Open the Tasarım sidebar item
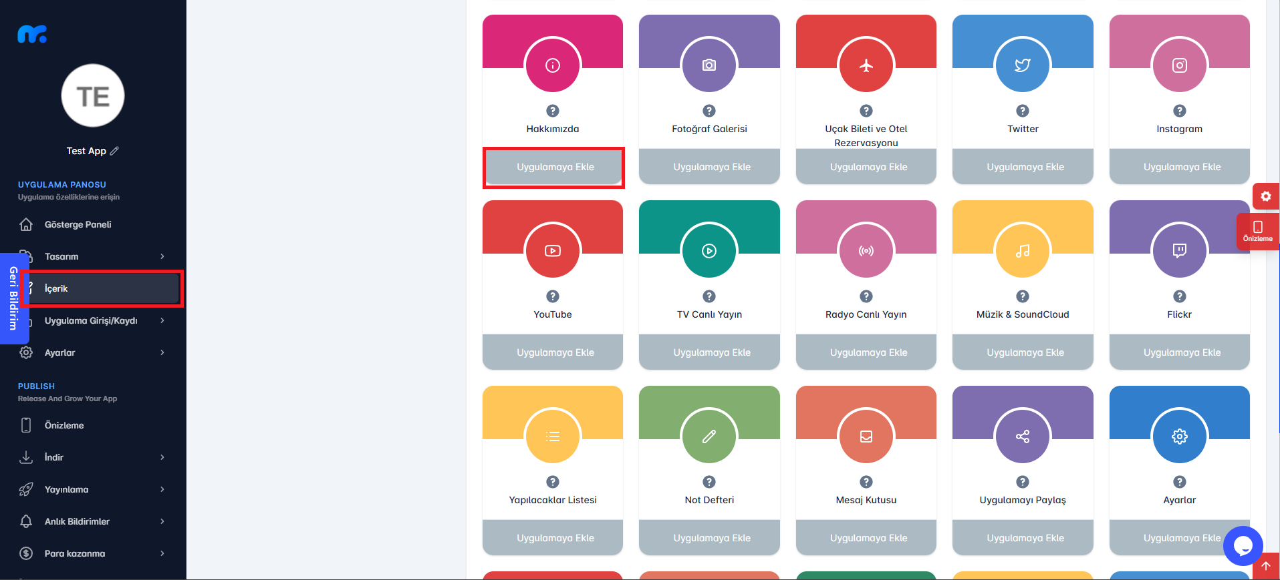 (93, 256)
